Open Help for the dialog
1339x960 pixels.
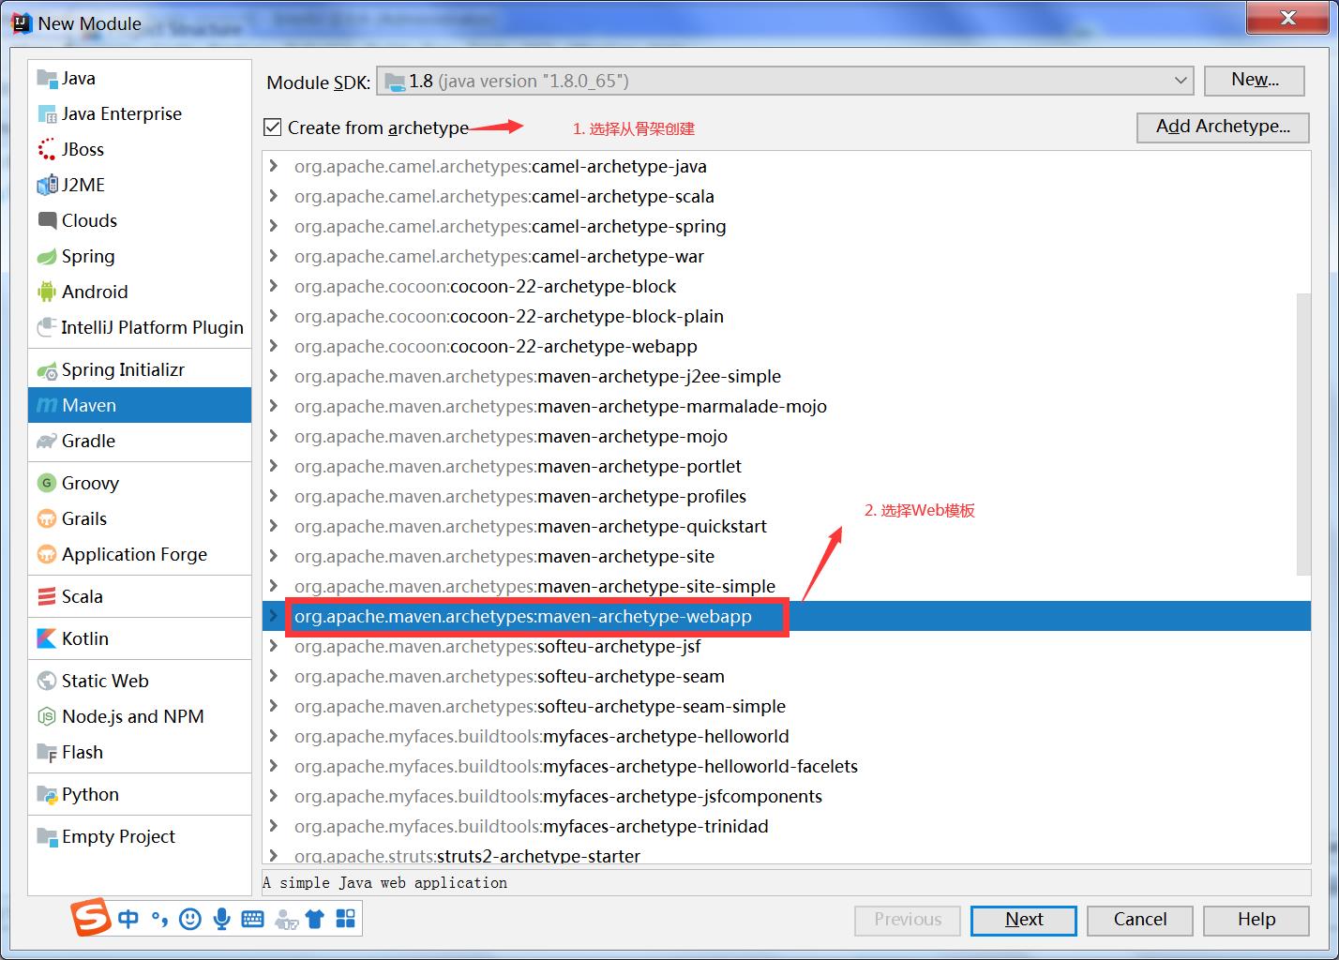coord(1256,920)
